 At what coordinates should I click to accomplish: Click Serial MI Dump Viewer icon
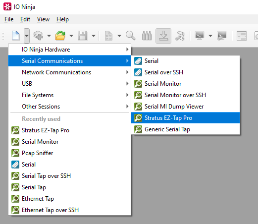pyautogui.click(x=138, y=107)
